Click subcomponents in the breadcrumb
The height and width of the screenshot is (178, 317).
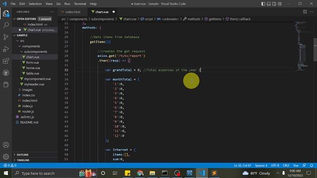click(x=103, y=19)
